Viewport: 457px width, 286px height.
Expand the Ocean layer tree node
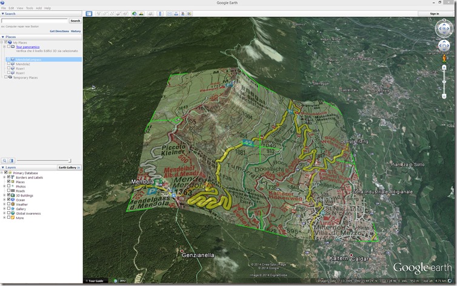pyautogui.click(x=4, y=200)
